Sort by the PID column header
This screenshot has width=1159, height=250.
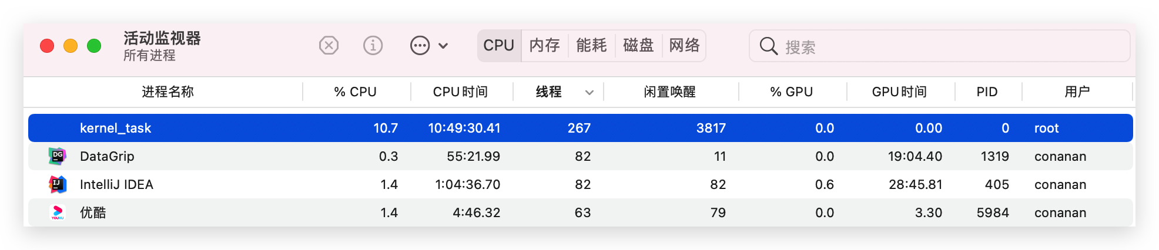[987, 92]
